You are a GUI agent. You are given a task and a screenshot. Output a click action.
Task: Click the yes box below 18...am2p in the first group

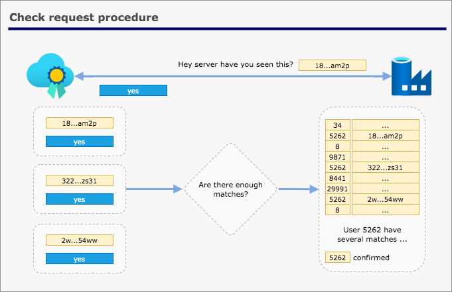pos(80,141)
